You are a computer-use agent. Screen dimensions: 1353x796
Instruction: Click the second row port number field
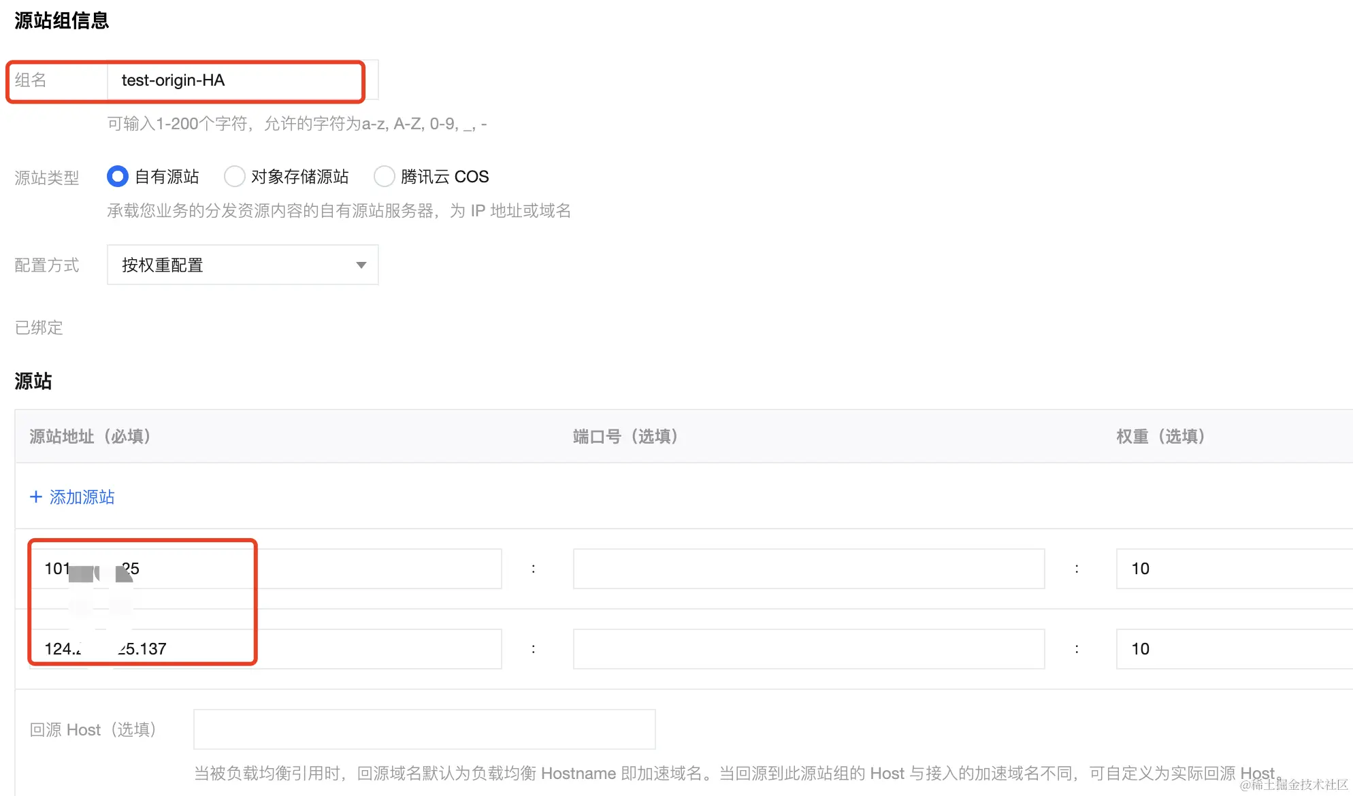click(x=809, y=649)
